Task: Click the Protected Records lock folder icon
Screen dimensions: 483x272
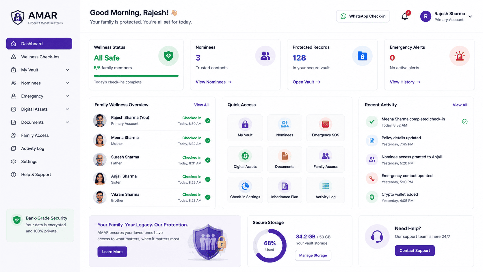Action: 362,56
